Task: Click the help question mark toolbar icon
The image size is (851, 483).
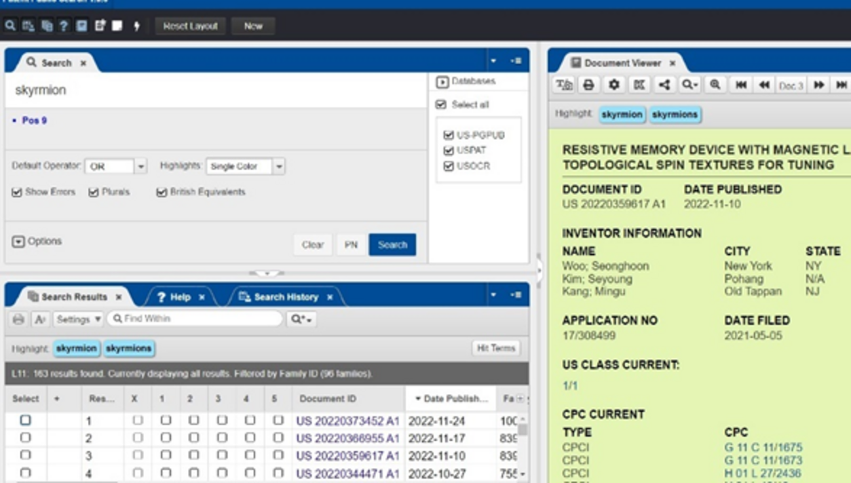Action: (64, 26)
